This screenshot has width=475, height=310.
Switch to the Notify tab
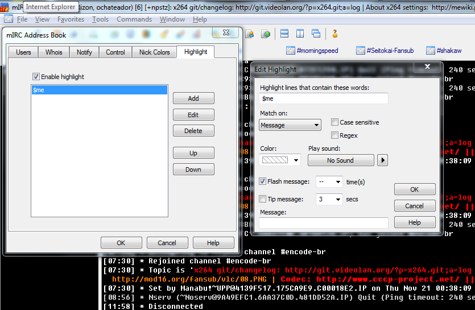tap(84, 52)
